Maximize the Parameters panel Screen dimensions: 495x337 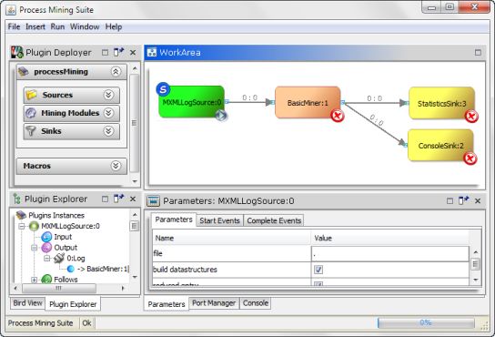[450, 200]
